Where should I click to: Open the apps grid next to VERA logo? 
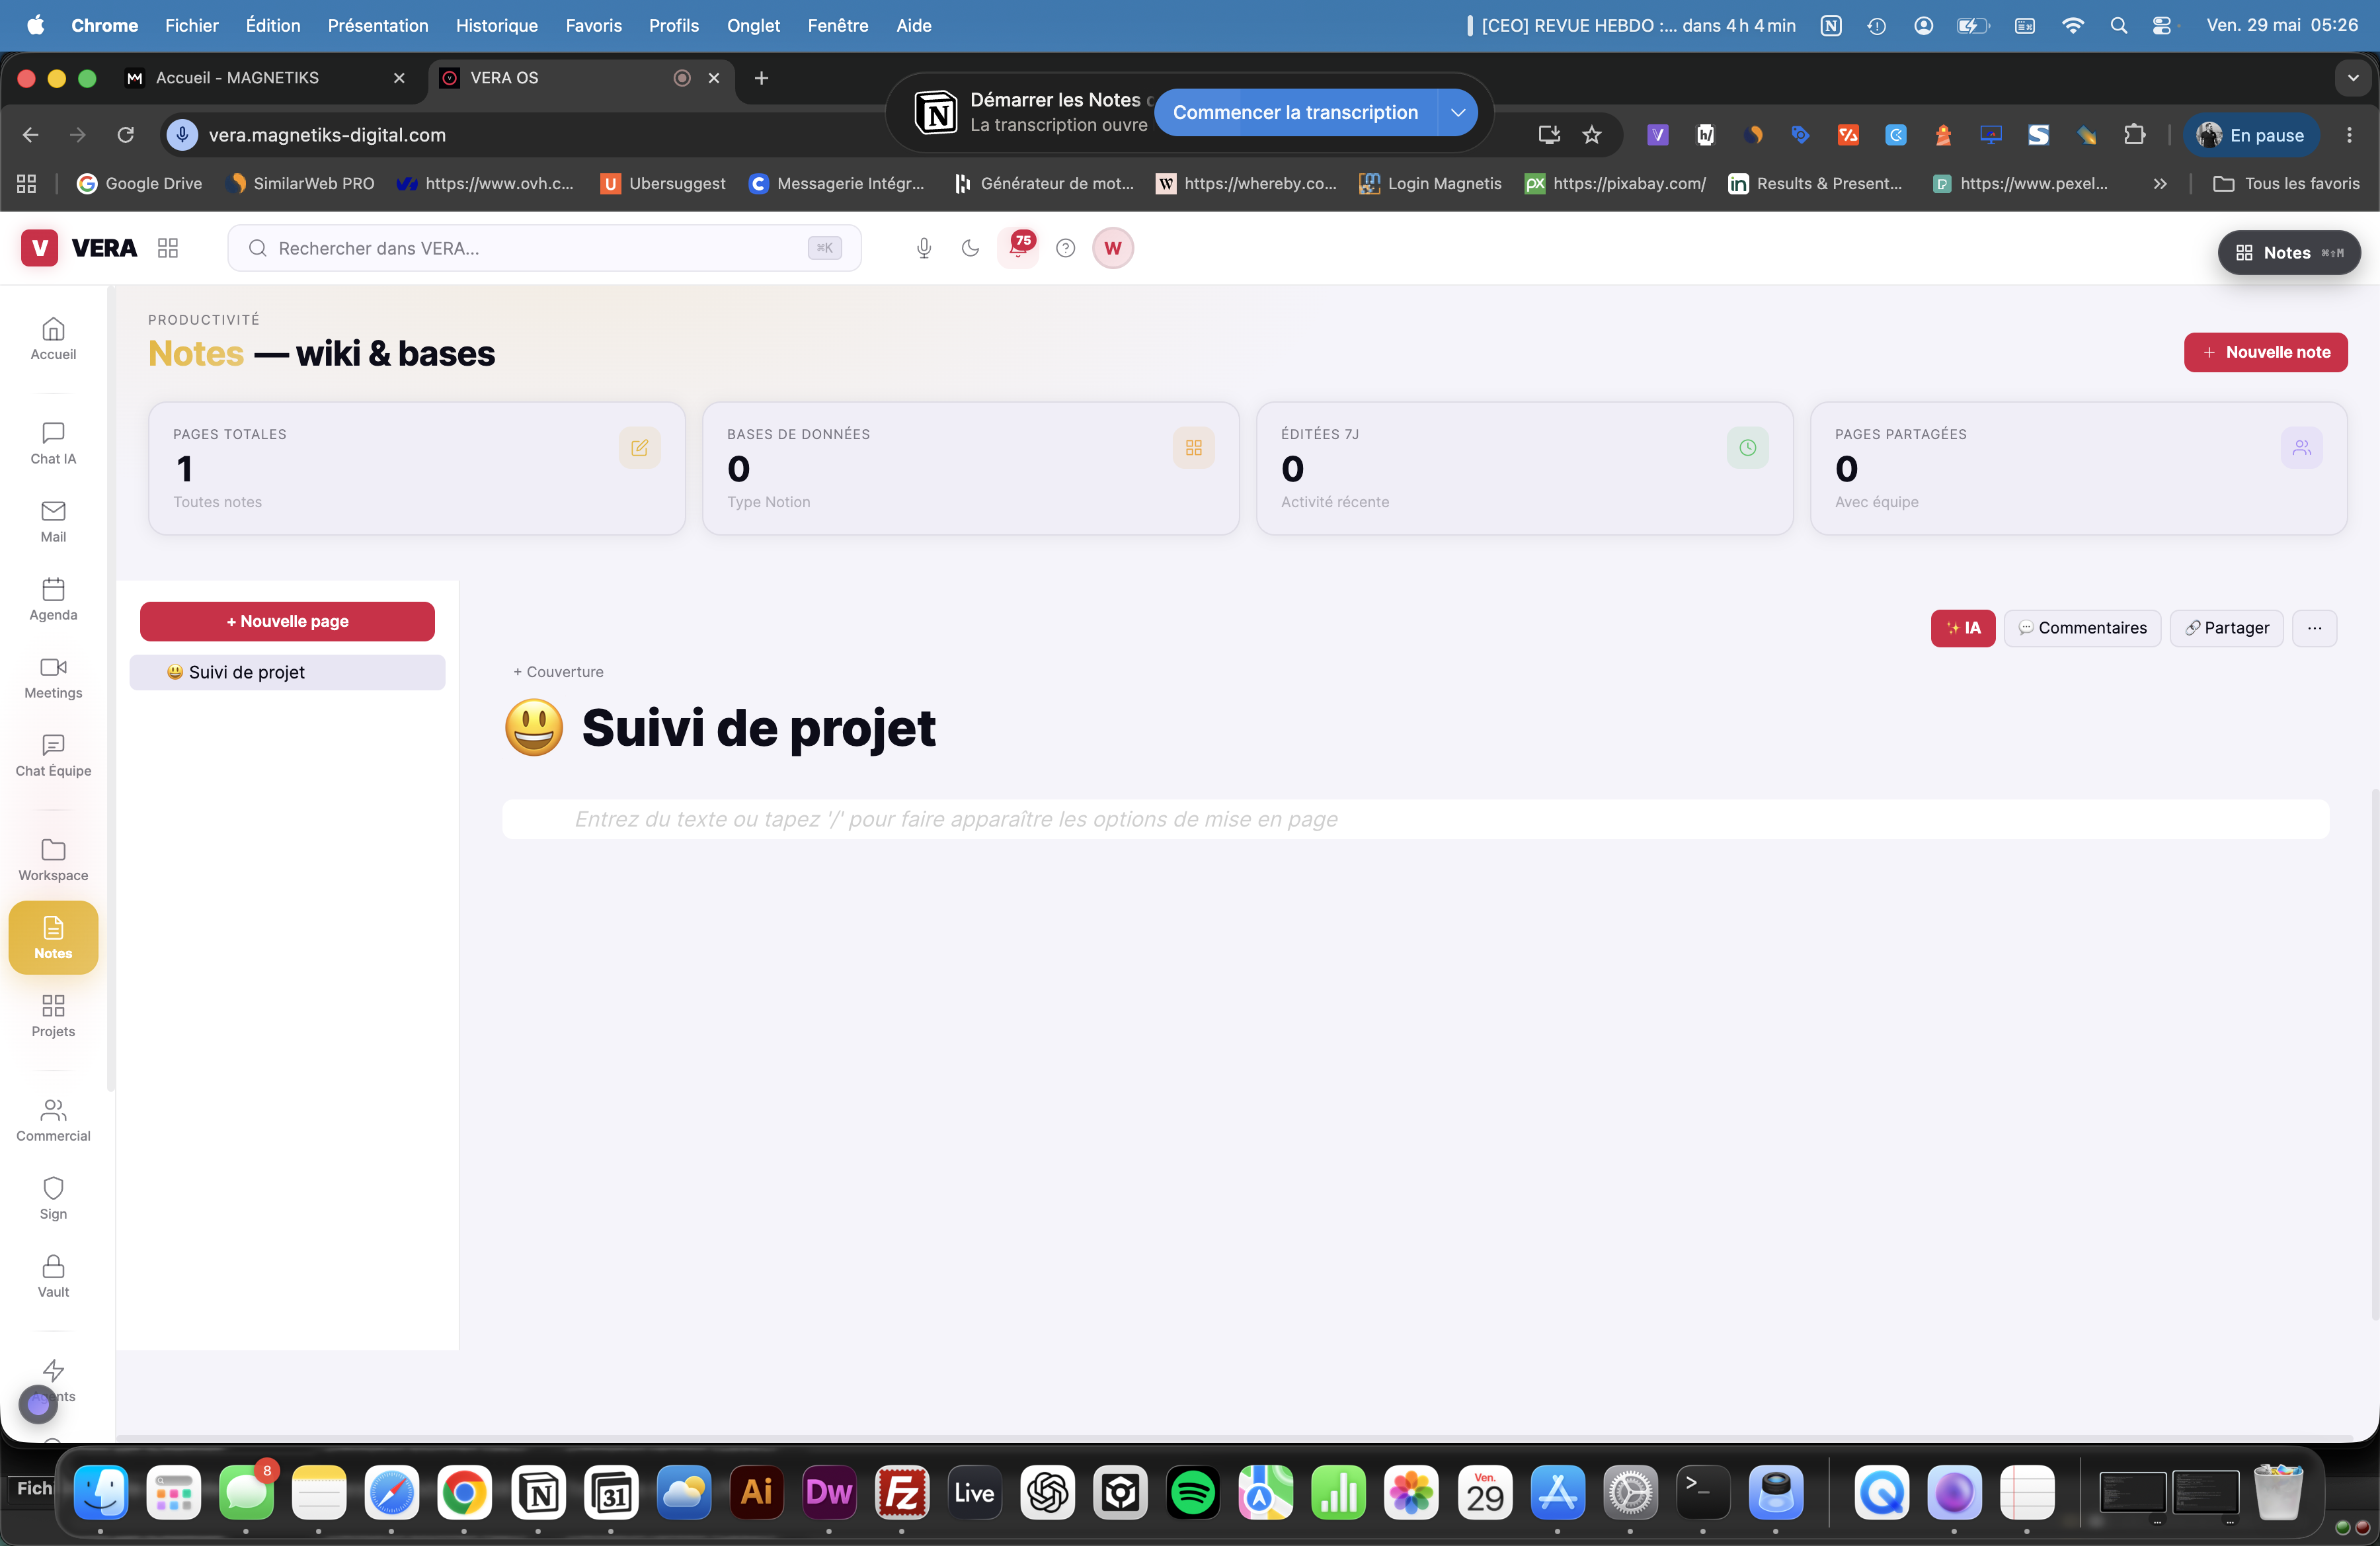click(x=168, y=248)
